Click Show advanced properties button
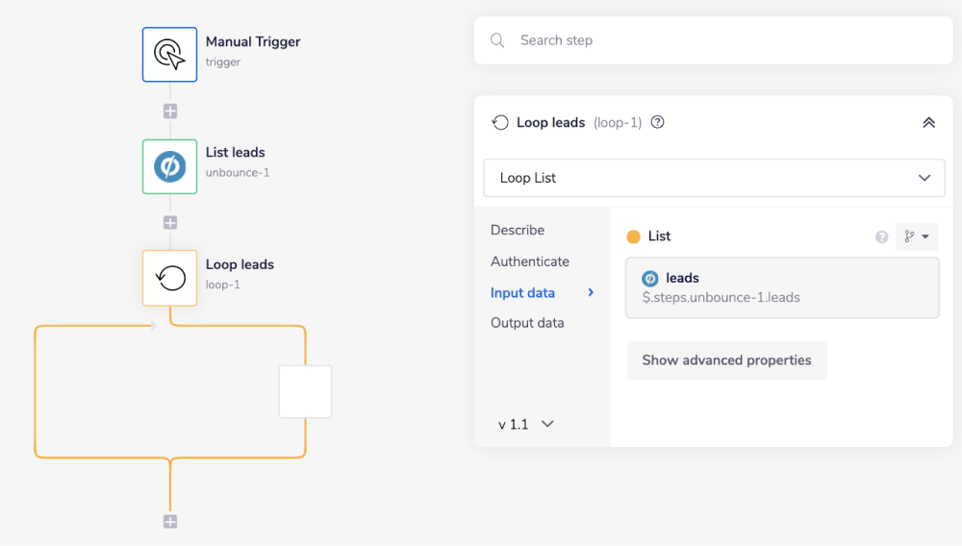This screenshot has width=962, height=546. click(726, 360)
